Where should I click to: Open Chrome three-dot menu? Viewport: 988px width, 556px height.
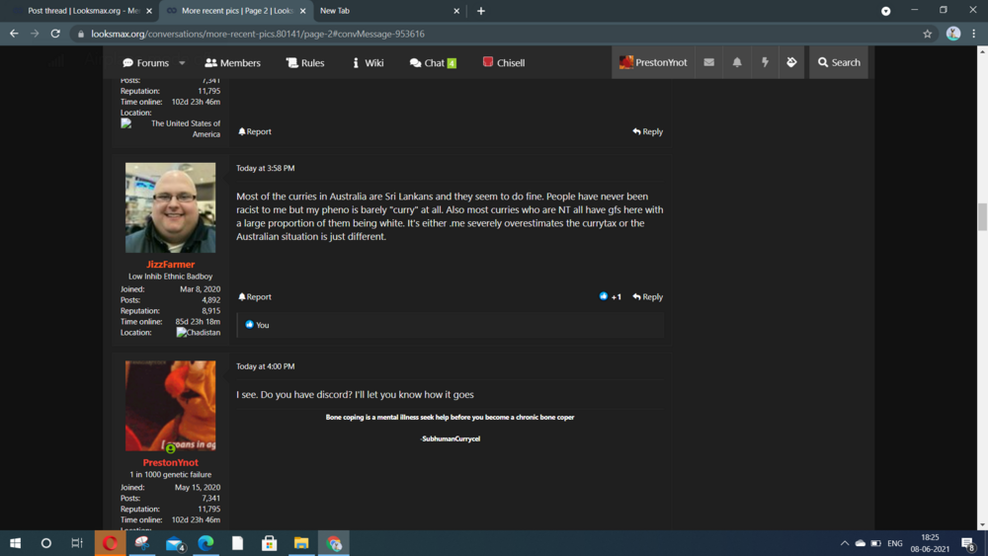[x=974, y=34]
